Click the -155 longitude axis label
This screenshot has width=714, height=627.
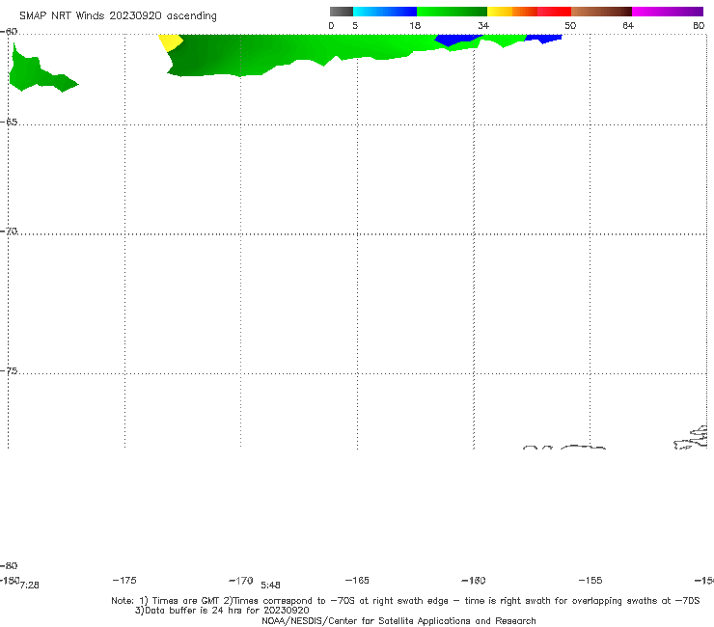click(590, 580)
